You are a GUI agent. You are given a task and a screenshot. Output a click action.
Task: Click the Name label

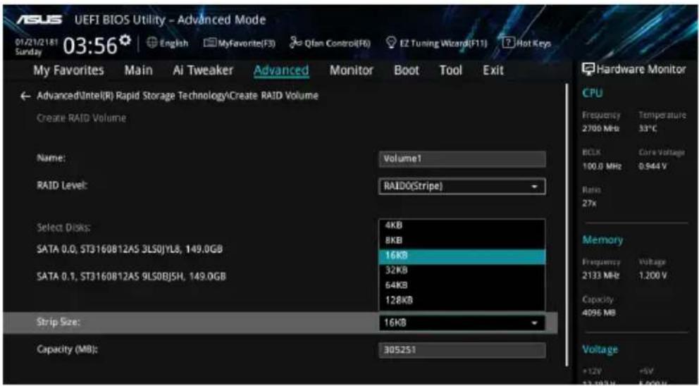pos(51,158)
